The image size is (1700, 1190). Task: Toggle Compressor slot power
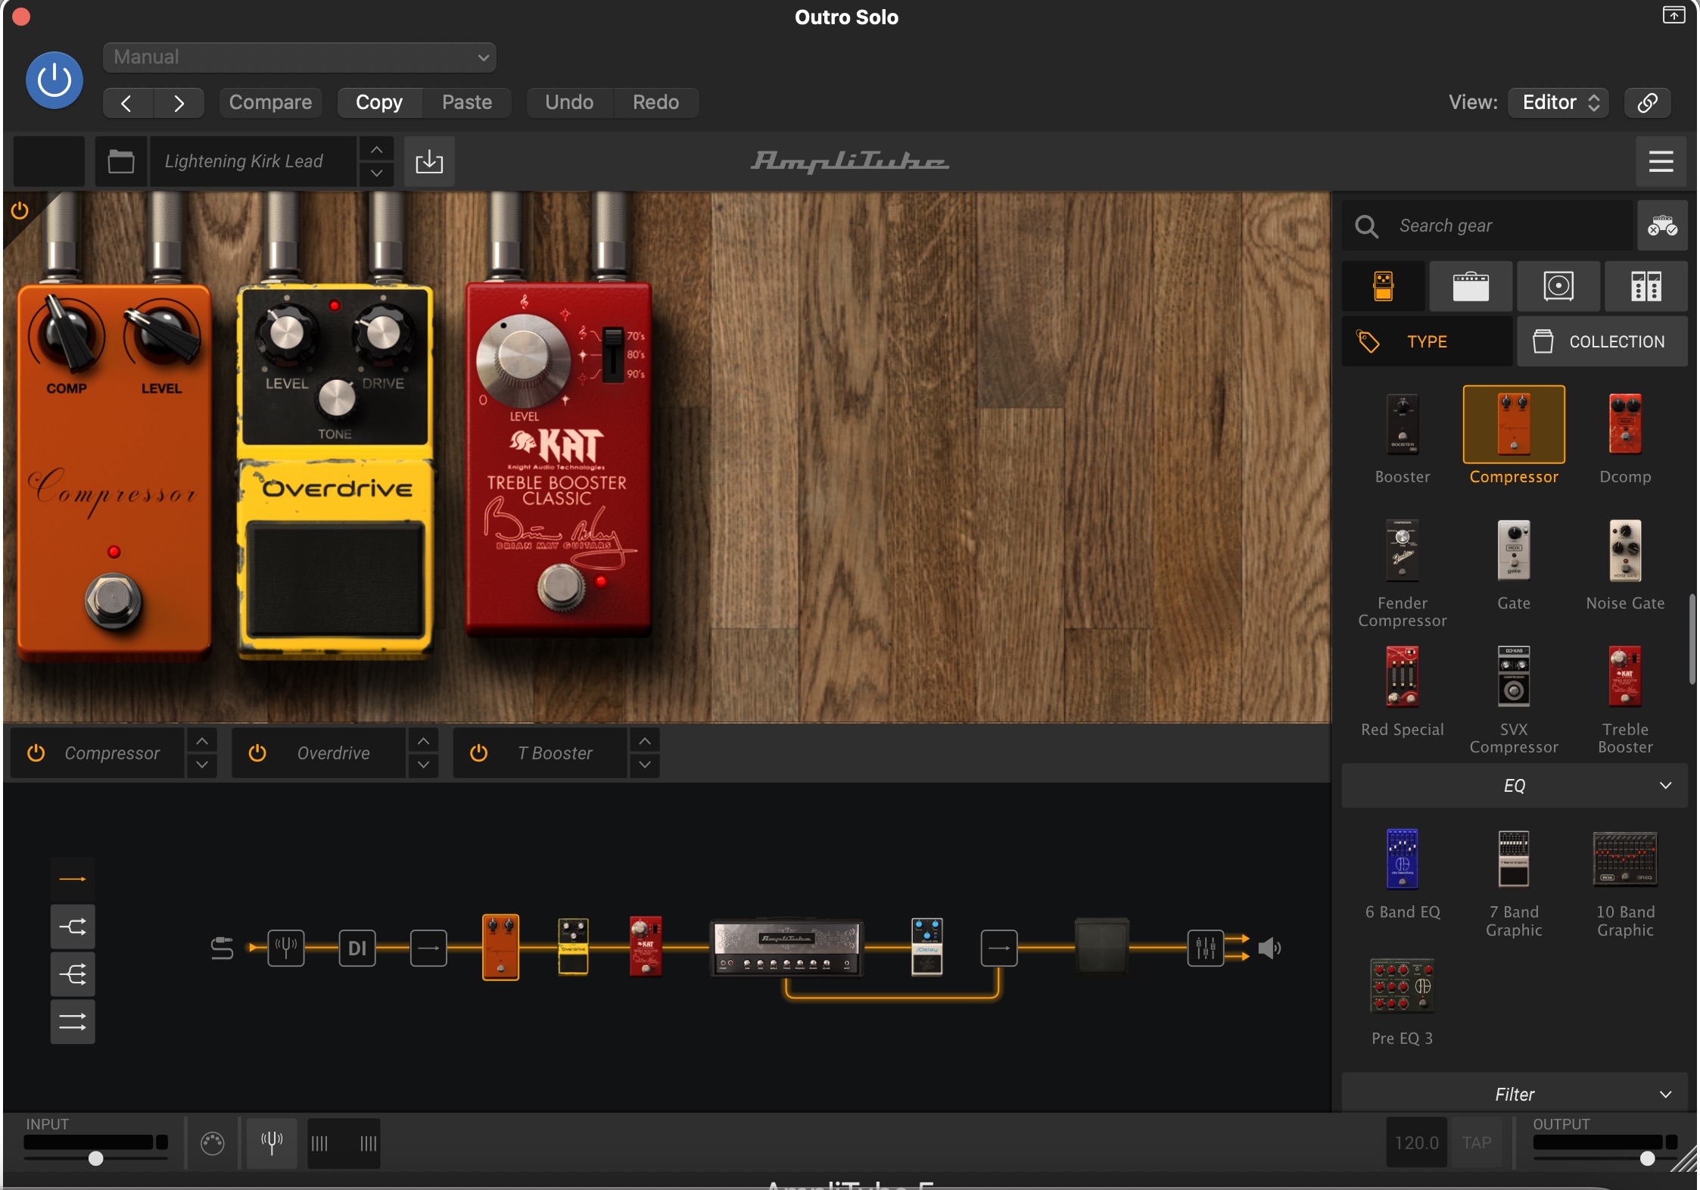(36, 753)
